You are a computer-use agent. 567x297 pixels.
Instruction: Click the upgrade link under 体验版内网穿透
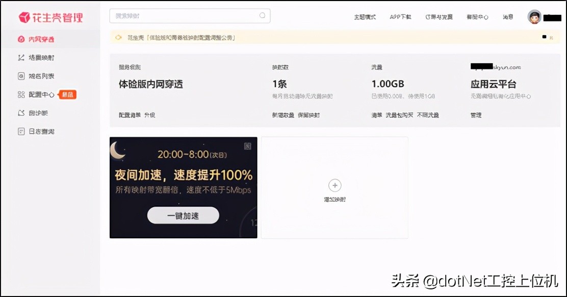[148, 115]
